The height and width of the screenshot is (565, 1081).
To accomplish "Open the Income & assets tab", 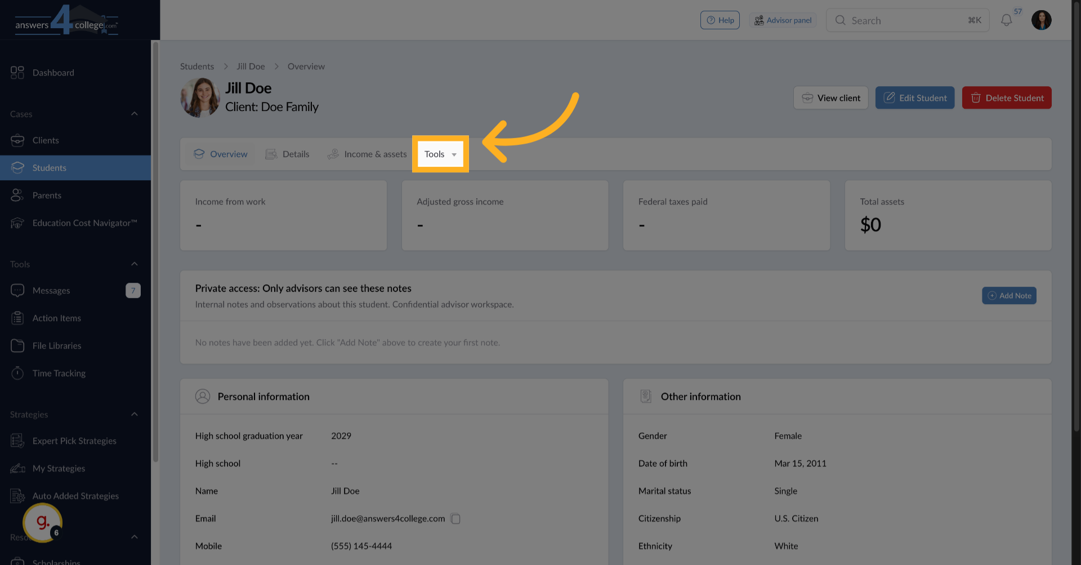I will pyautogui.click(x=375, y=154).
